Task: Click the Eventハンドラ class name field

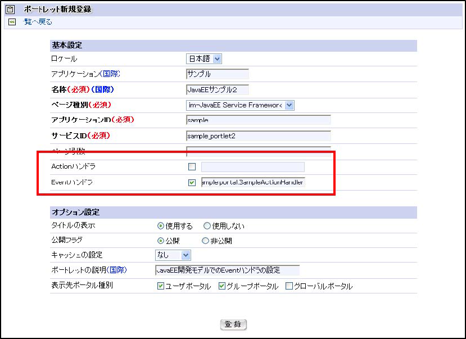Action: [x=253, y=182]
